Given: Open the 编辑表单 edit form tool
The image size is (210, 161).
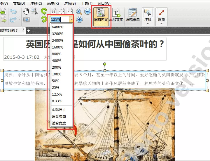Looking at the screenshot, I should pyautogui.click(x=133, y=15).
